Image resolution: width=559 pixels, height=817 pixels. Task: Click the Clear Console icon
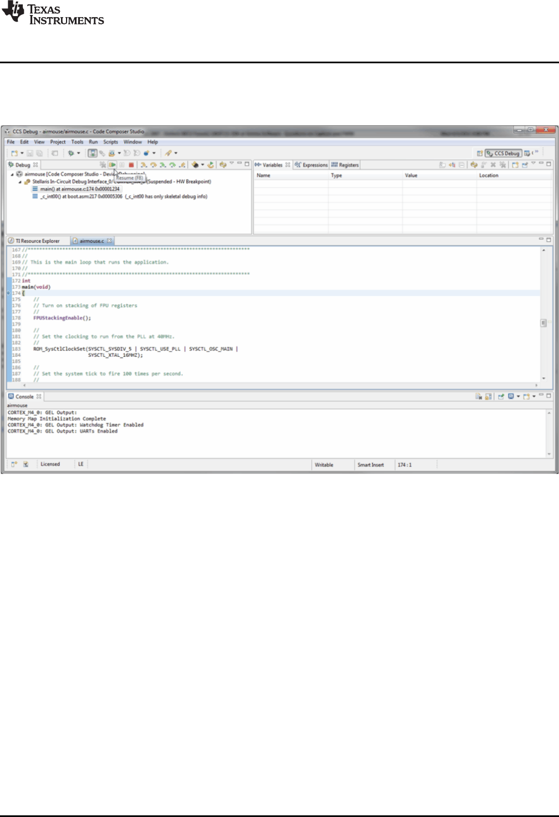[x=479, y=396]
